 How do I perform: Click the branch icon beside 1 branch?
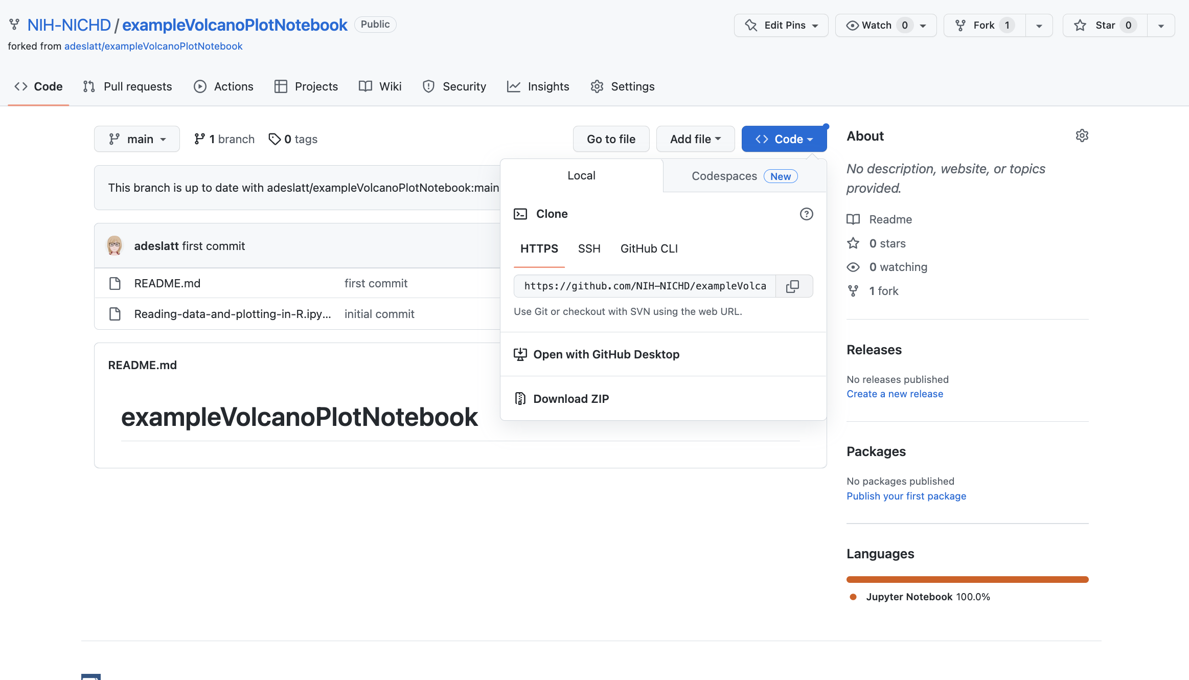(x=199, y=139)
